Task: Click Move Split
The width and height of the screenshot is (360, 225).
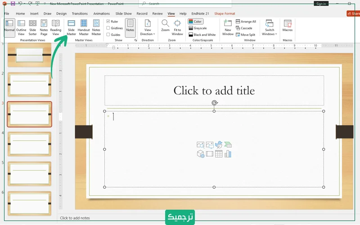Action: (245, 35)
